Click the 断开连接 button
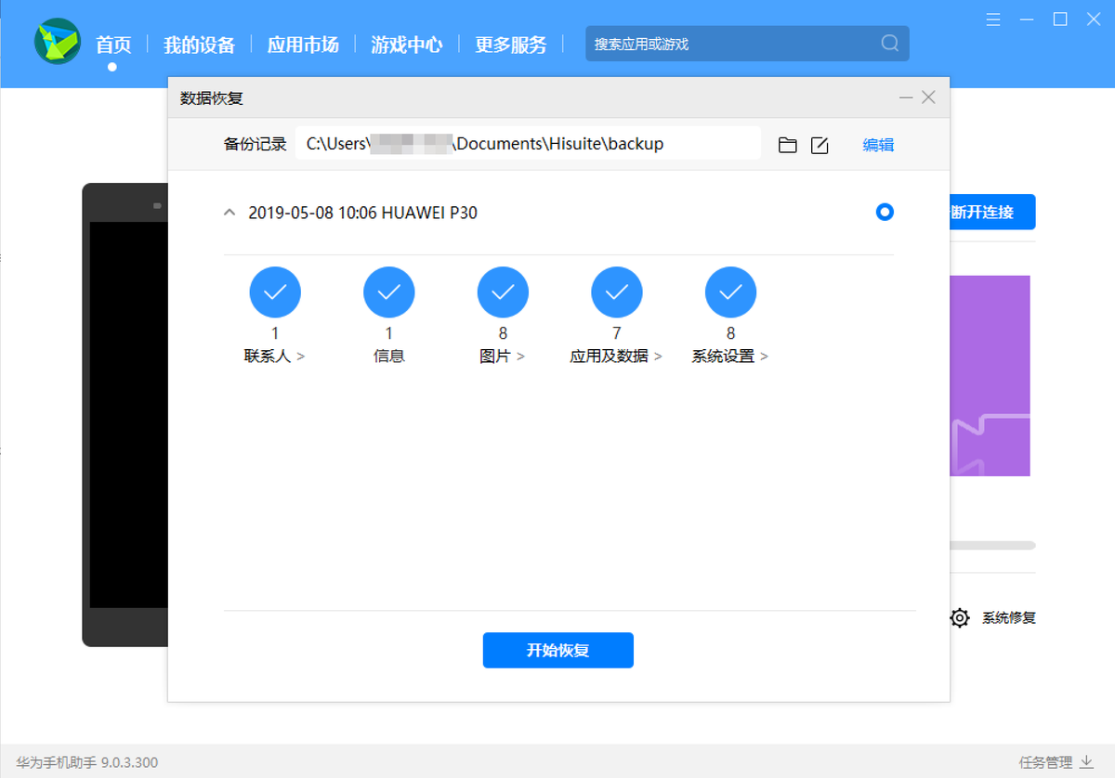This screenshot has width=1115, height=778. click(x=990, y=212)
